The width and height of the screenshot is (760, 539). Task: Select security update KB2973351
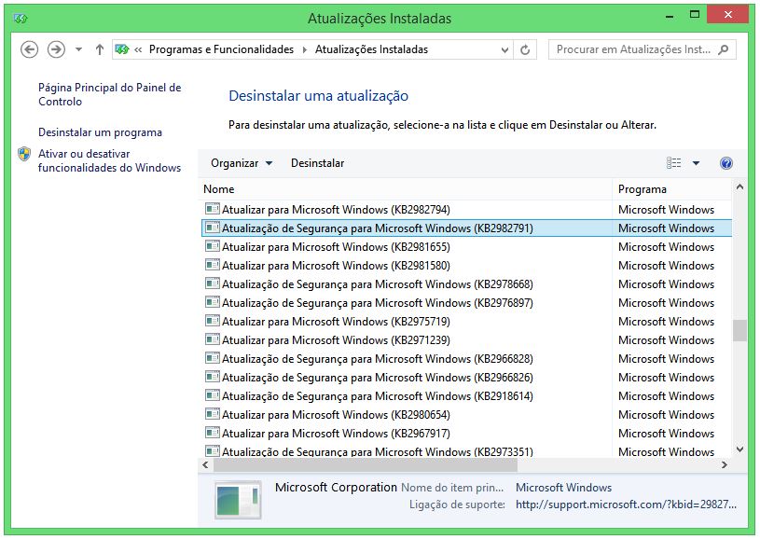coord(466,451)
